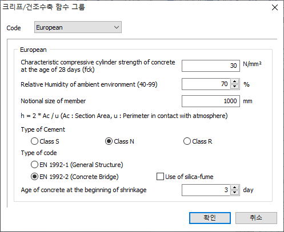Cancel with the 취소 button

tap(256, 218)
